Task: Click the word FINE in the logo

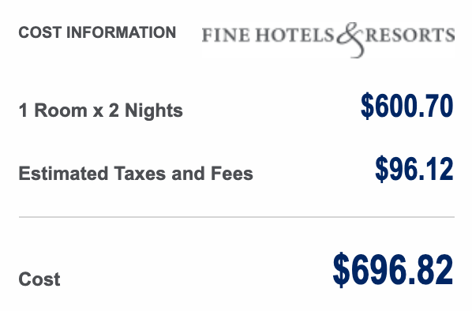Action: (x=226, y=35)
